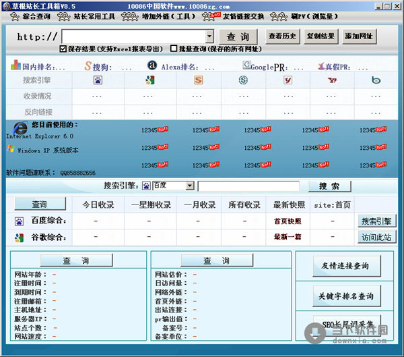Click the Bing icon in search engine row
This screenshot has width=404, height=357.
tap(376, 80)
